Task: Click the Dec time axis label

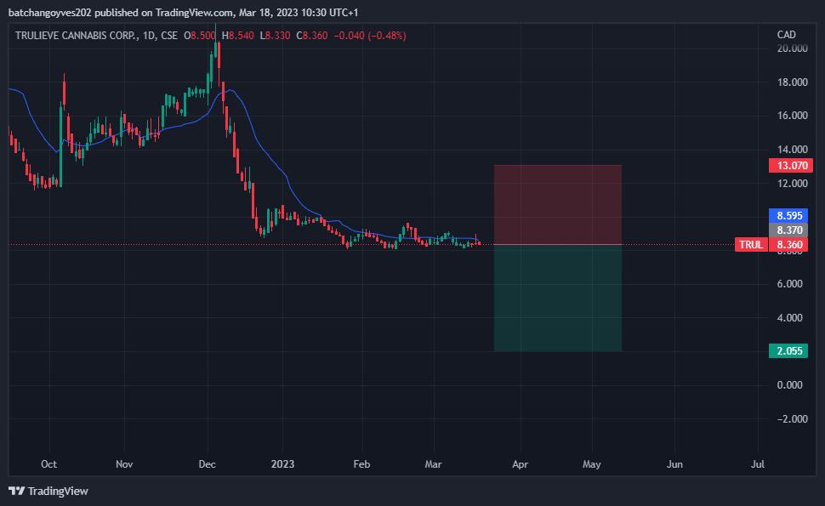Action: (x=208, y=464)
